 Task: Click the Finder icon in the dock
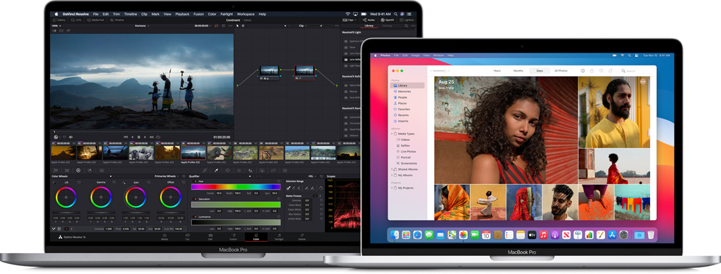[394, 235]
